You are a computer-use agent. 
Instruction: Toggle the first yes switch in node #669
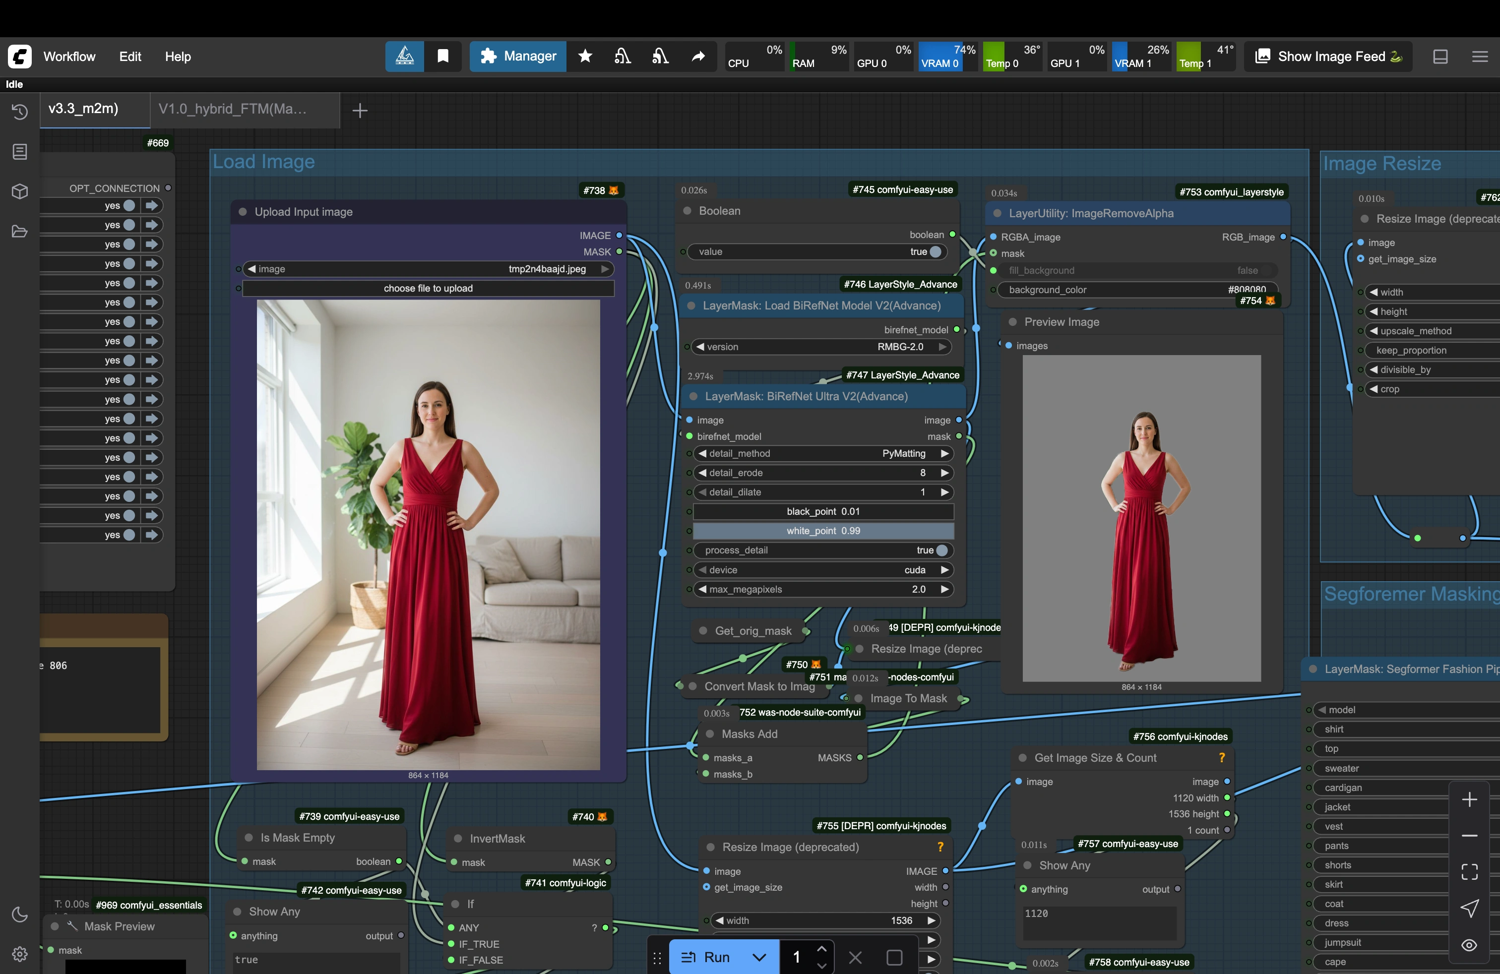click(129, 205)
